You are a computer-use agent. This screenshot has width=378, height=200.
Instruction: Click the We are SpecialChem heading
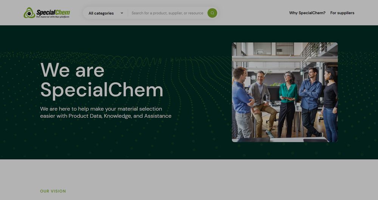tap(102, 80)
